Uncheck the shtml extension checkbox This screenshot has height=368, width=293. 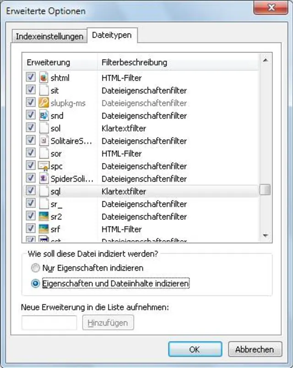pos(31,77)
